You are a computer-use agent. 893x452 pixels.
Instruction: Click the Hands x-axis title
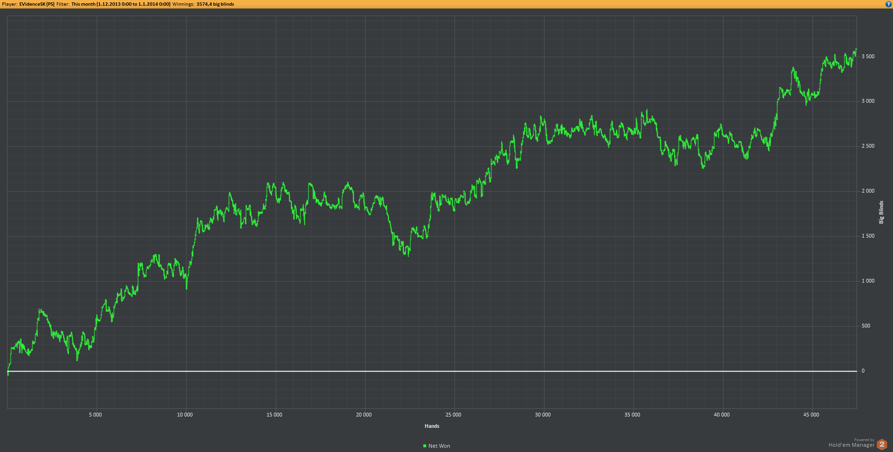(432, 426)
